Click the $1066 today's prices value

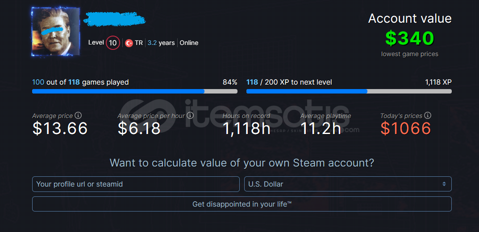[x=406, y=128]
